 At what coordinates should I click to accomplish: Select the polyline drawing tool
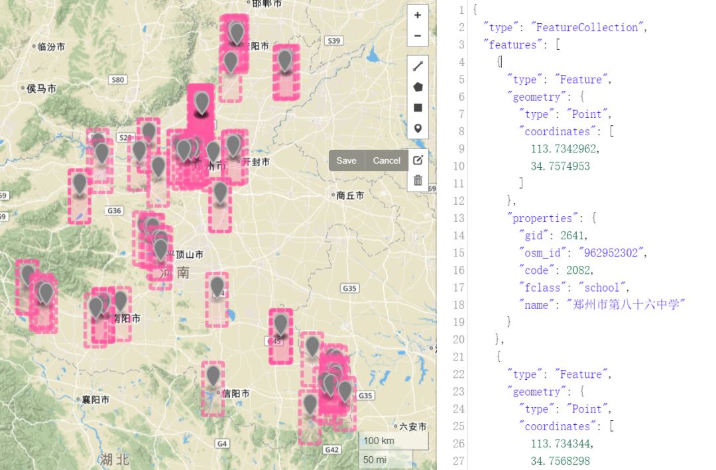(x=417, y=66)
